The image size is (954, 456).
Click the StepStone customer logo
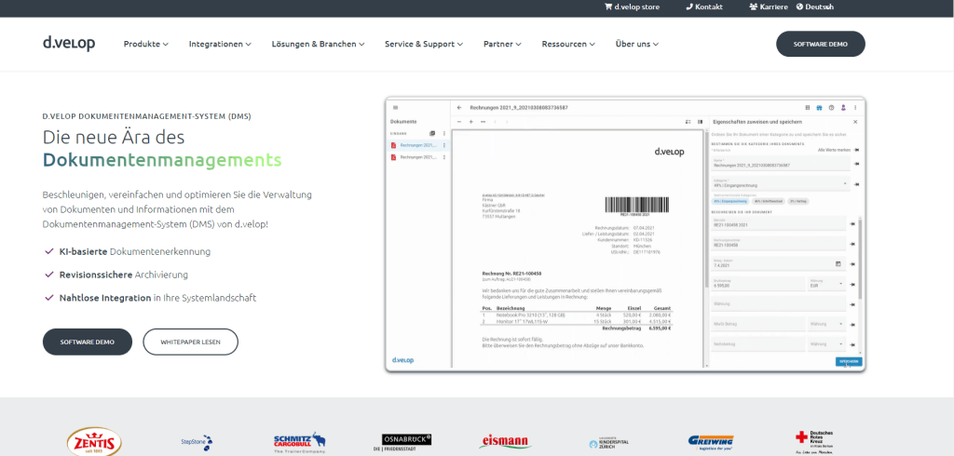pos(197,442)
